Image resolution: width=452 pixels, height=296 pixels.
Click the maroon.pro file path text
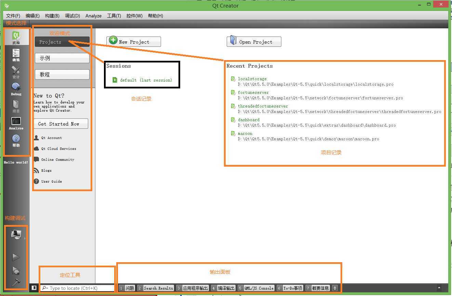[x=308, y=139]
